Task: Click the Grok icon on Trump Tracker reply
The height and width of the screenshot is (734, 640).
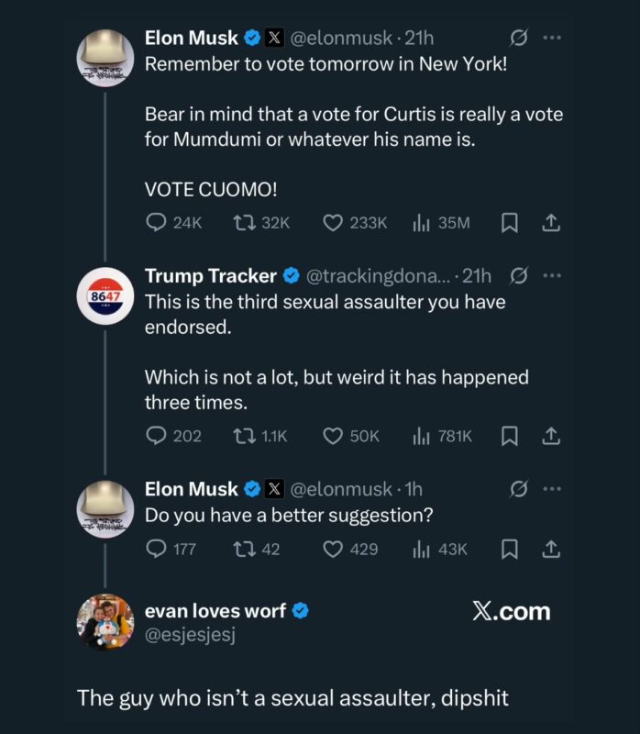Action: 517,275
